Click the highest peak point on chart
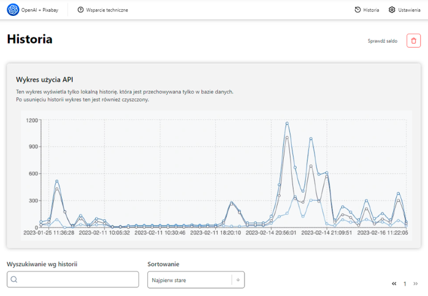428x296 pixels. [287, 124]
